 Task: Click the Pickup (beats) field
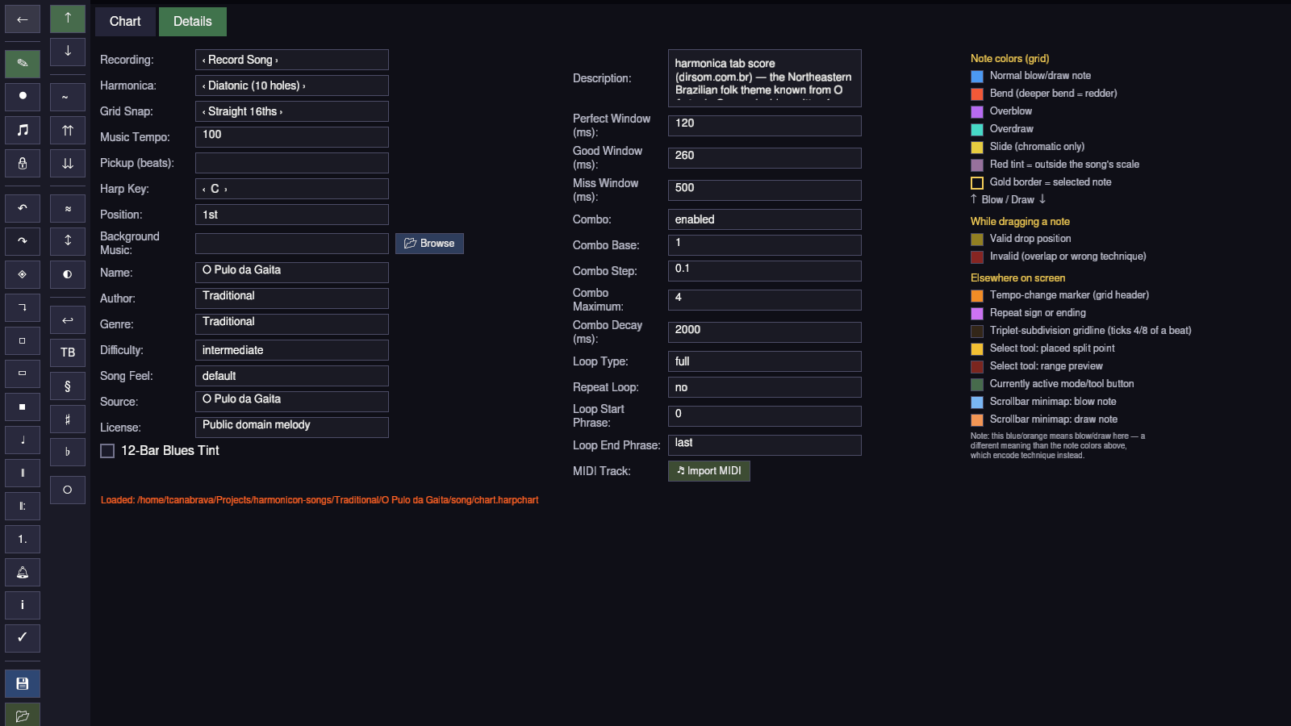click(x=292, y=163)
